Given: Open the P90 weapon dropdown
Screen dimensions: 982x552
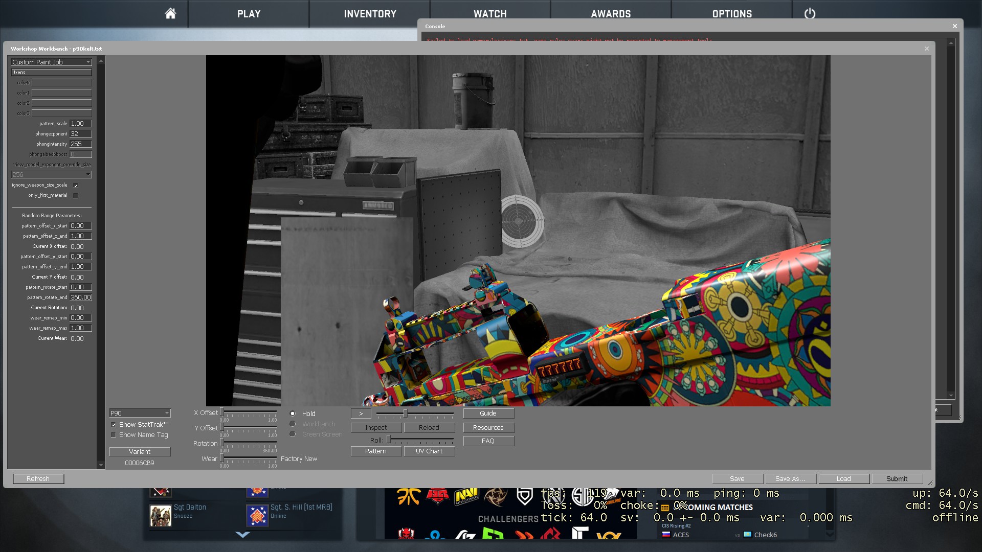Looking at the screenshot, I should tap(140, 413).
